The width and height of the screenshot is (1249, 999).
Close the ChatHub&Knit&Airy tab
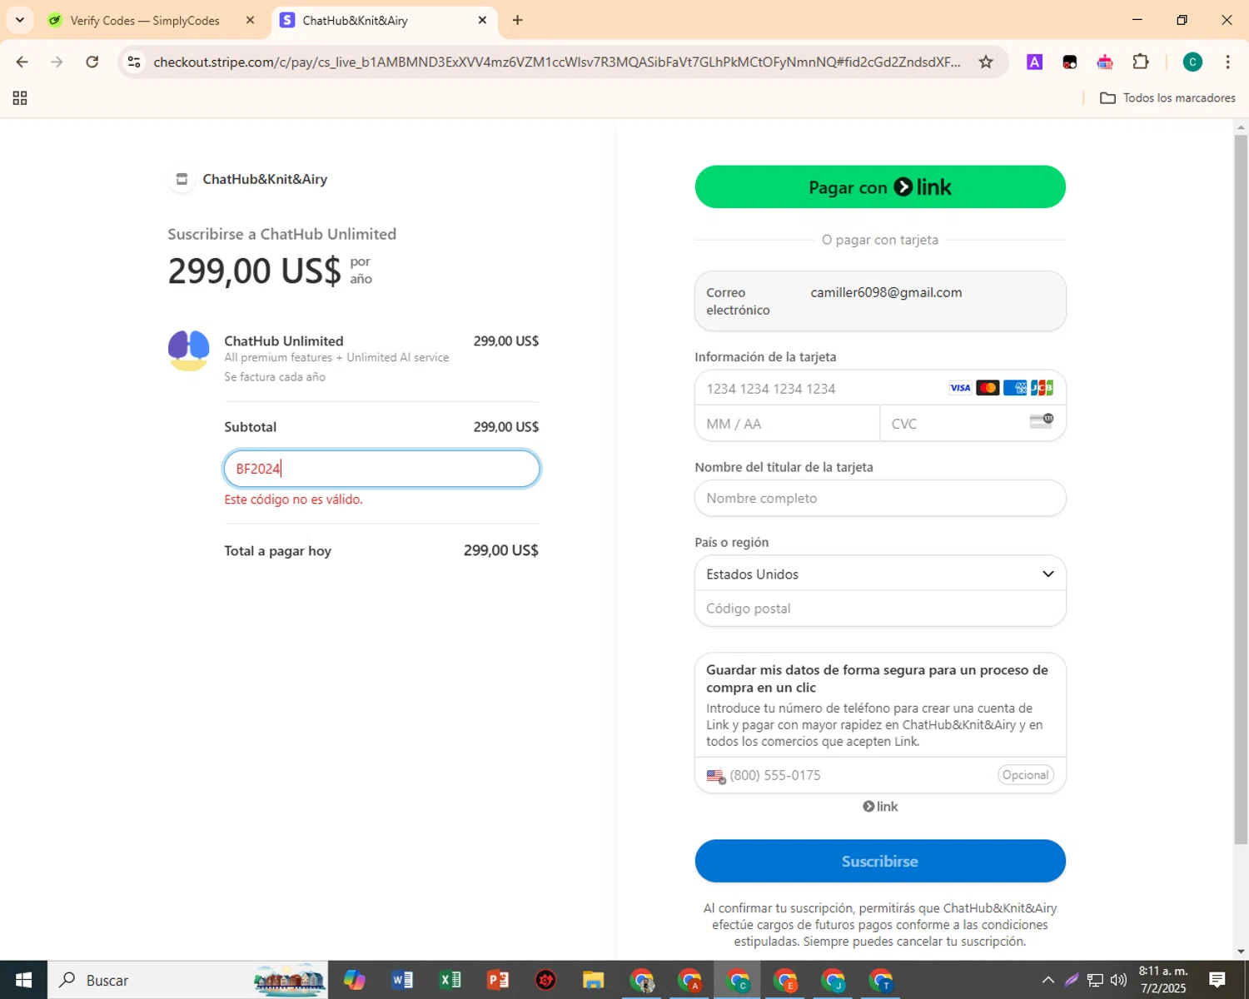[x=482, y=20]
